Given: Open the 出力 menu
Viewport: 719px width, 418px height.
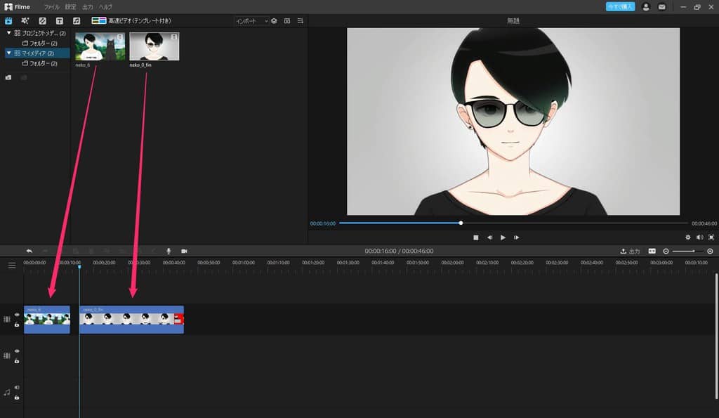Looking at the screenshot, I should click(x=87, y=7).
